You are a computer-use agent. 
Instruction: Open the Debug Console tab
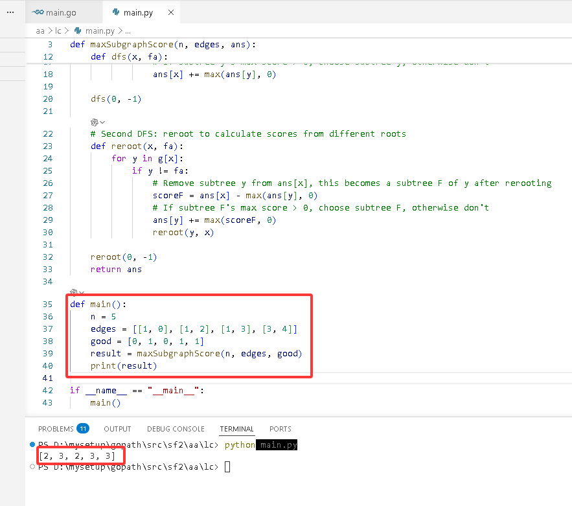point(176,429)
